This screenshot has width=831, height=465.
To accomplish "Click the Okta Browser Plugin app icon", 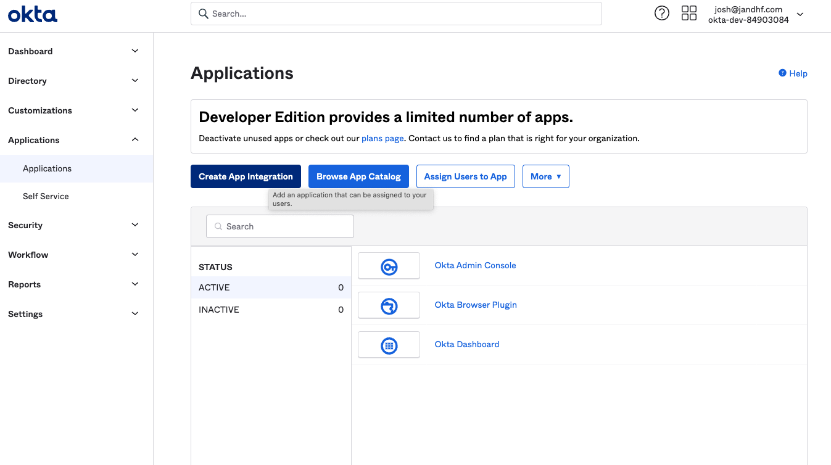I will pos(389,305).
